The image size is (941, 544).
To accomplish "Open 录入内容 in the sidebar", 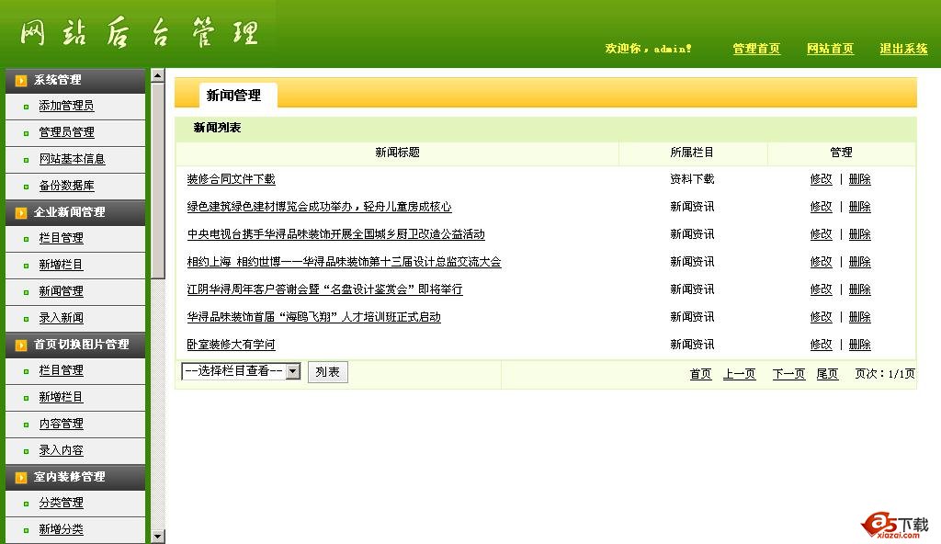I will coord(62,449).
